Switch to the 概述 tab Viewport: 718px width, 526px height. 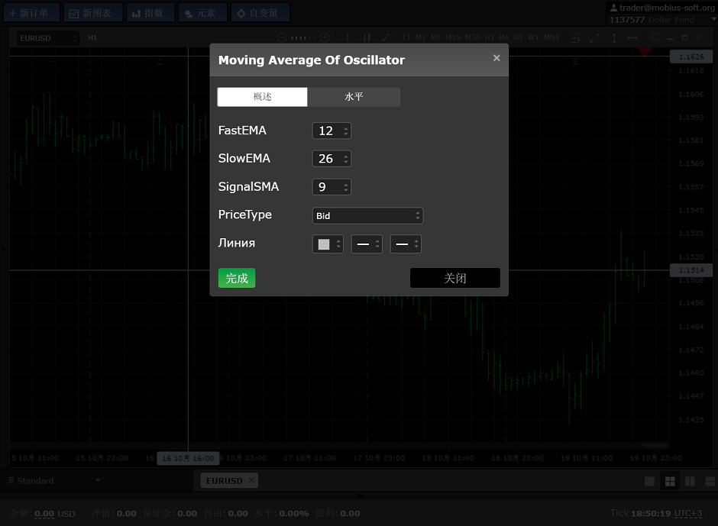coord(262,97)
